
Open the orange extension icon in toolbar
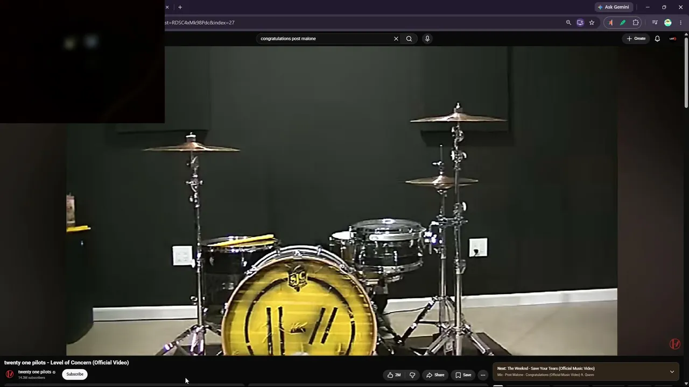coord(610,23)
